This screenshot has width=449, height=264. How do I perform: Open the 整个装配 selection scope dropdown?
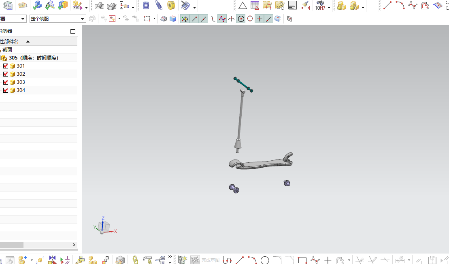point(57,19)
